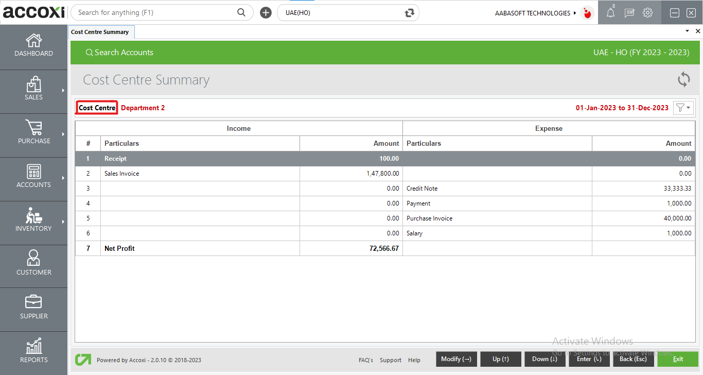The width and height of the screenshot is (703, 375).
Task: Select the Accounts sidebar icon
Action: click(33, 177)
